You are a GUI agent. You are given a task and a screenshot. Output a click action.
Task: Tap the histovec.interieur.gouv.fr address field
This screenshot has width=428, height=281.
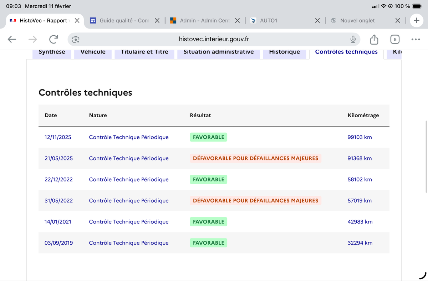214,39
